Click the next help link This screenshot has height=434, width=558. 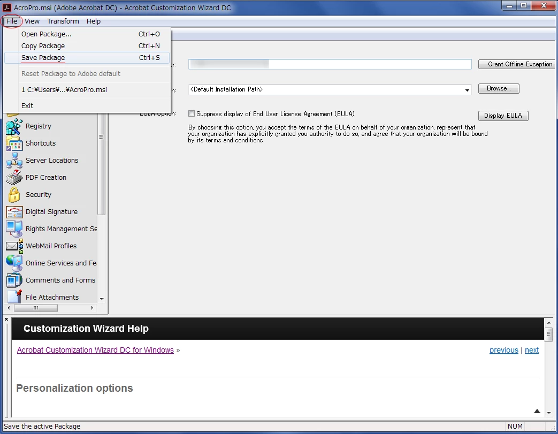coord(532,350)
